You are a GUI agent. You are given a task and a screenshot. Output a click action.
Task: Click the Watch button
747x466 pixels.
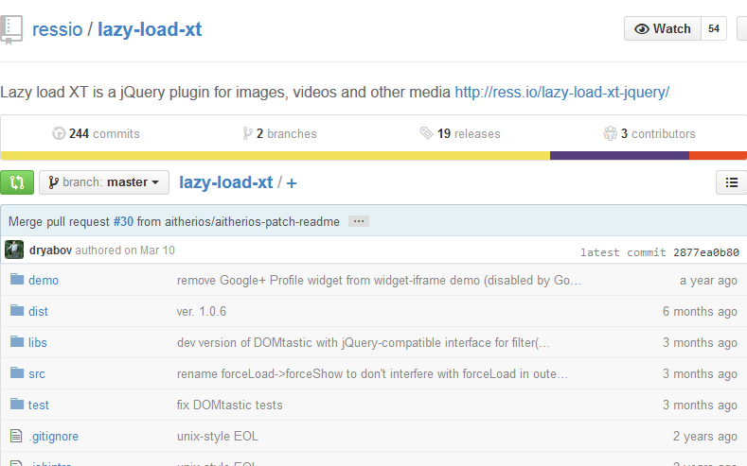coord(662,28)
